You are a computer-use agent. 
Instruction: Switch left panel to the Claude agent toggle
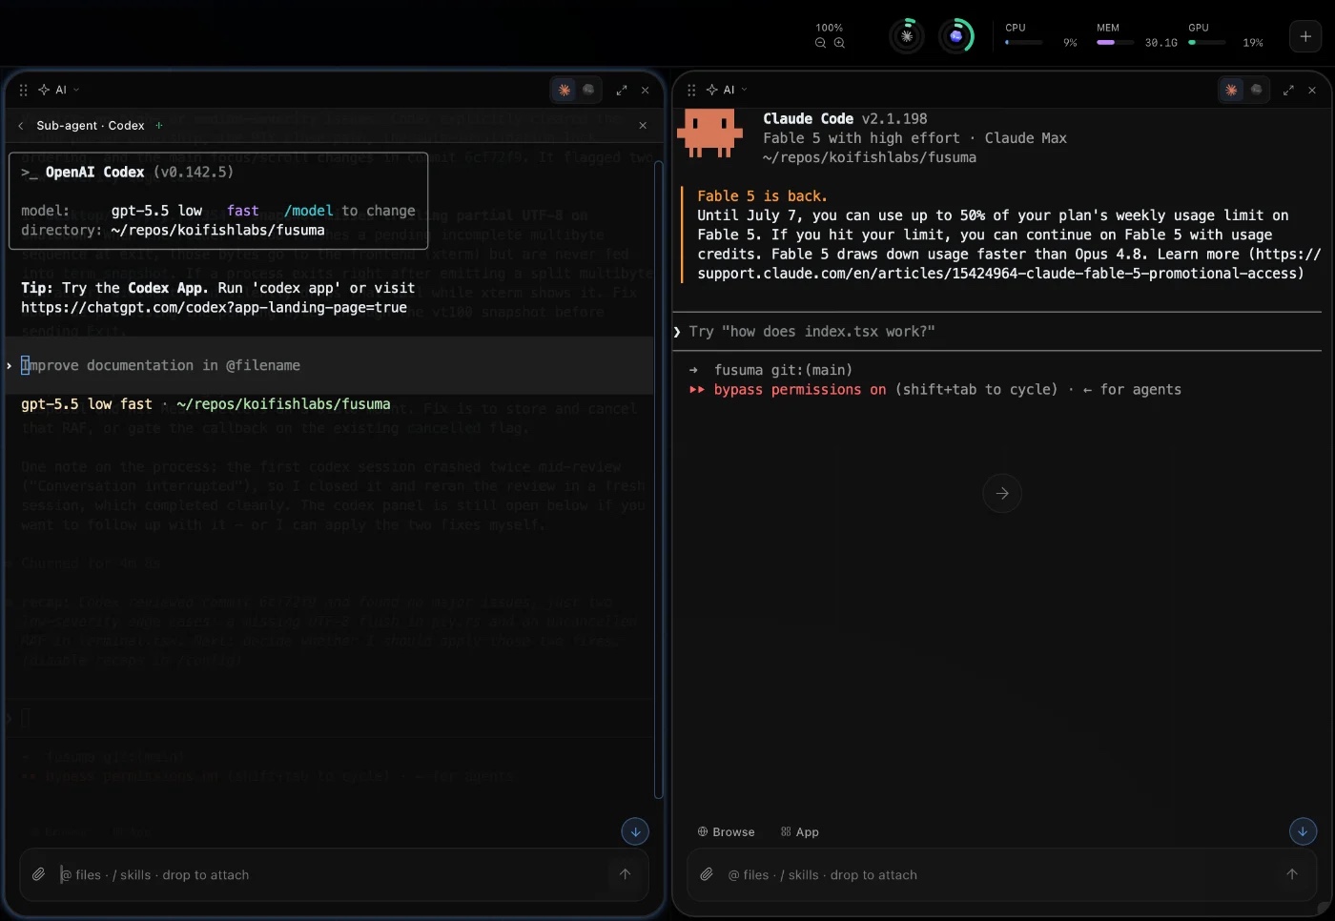pyautogui.click(x=565, y=90)
